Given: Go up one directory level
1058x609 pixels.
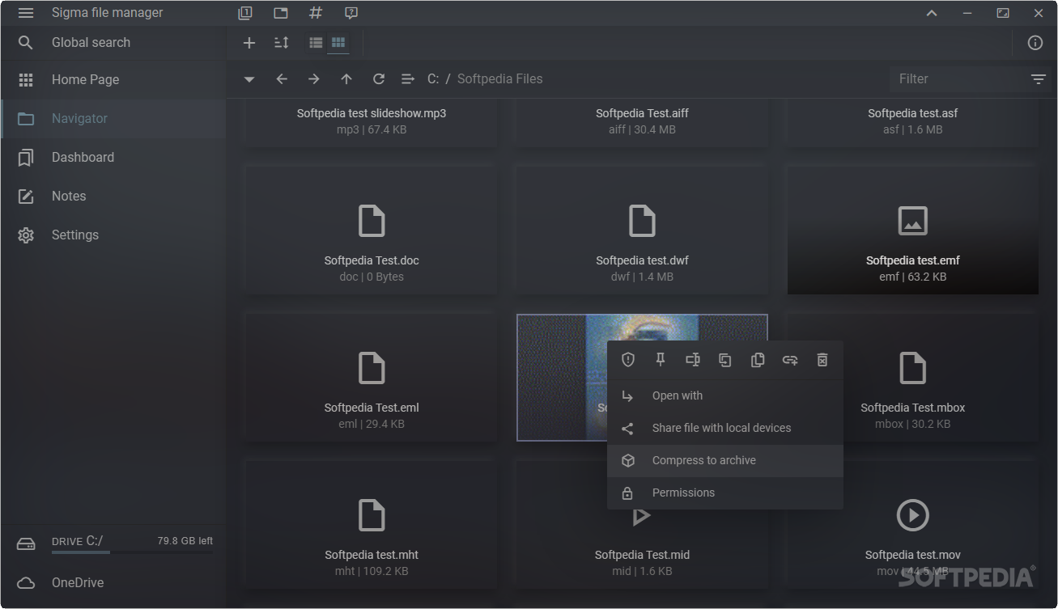Looking at the screenshot, I should coord(346,79).
